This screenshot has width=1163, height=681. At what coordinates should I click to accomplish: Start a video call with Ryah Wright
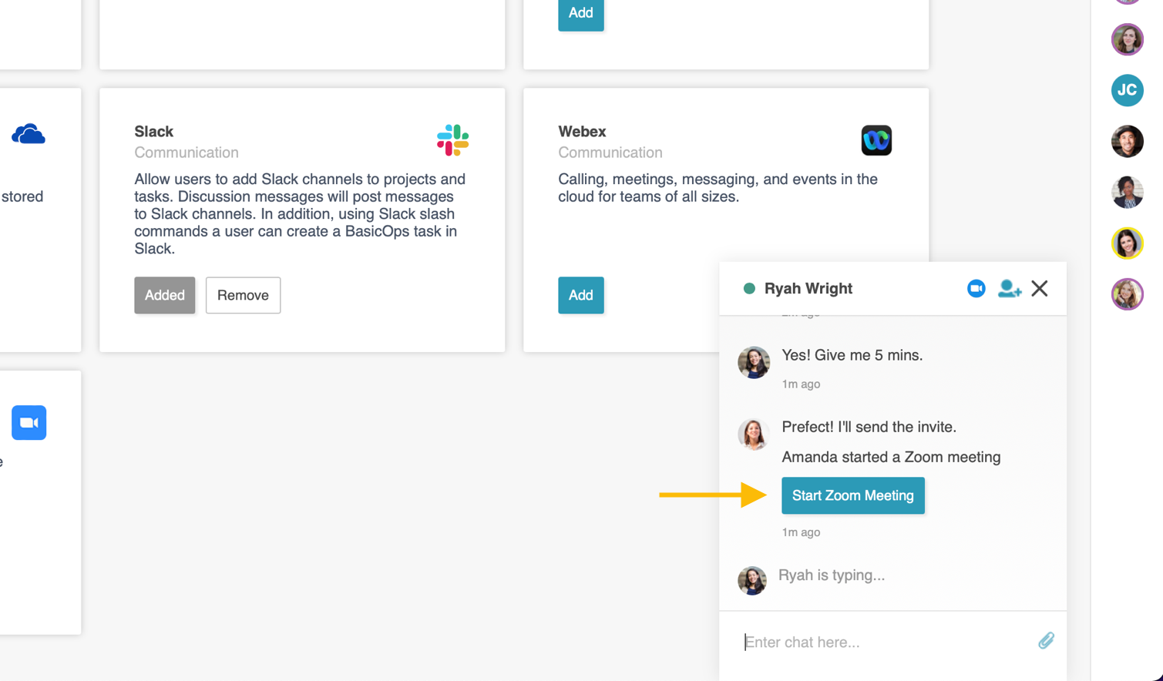coord(976,288)
